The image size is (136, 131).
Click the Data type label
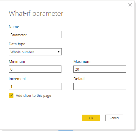(x=17, y=44)
